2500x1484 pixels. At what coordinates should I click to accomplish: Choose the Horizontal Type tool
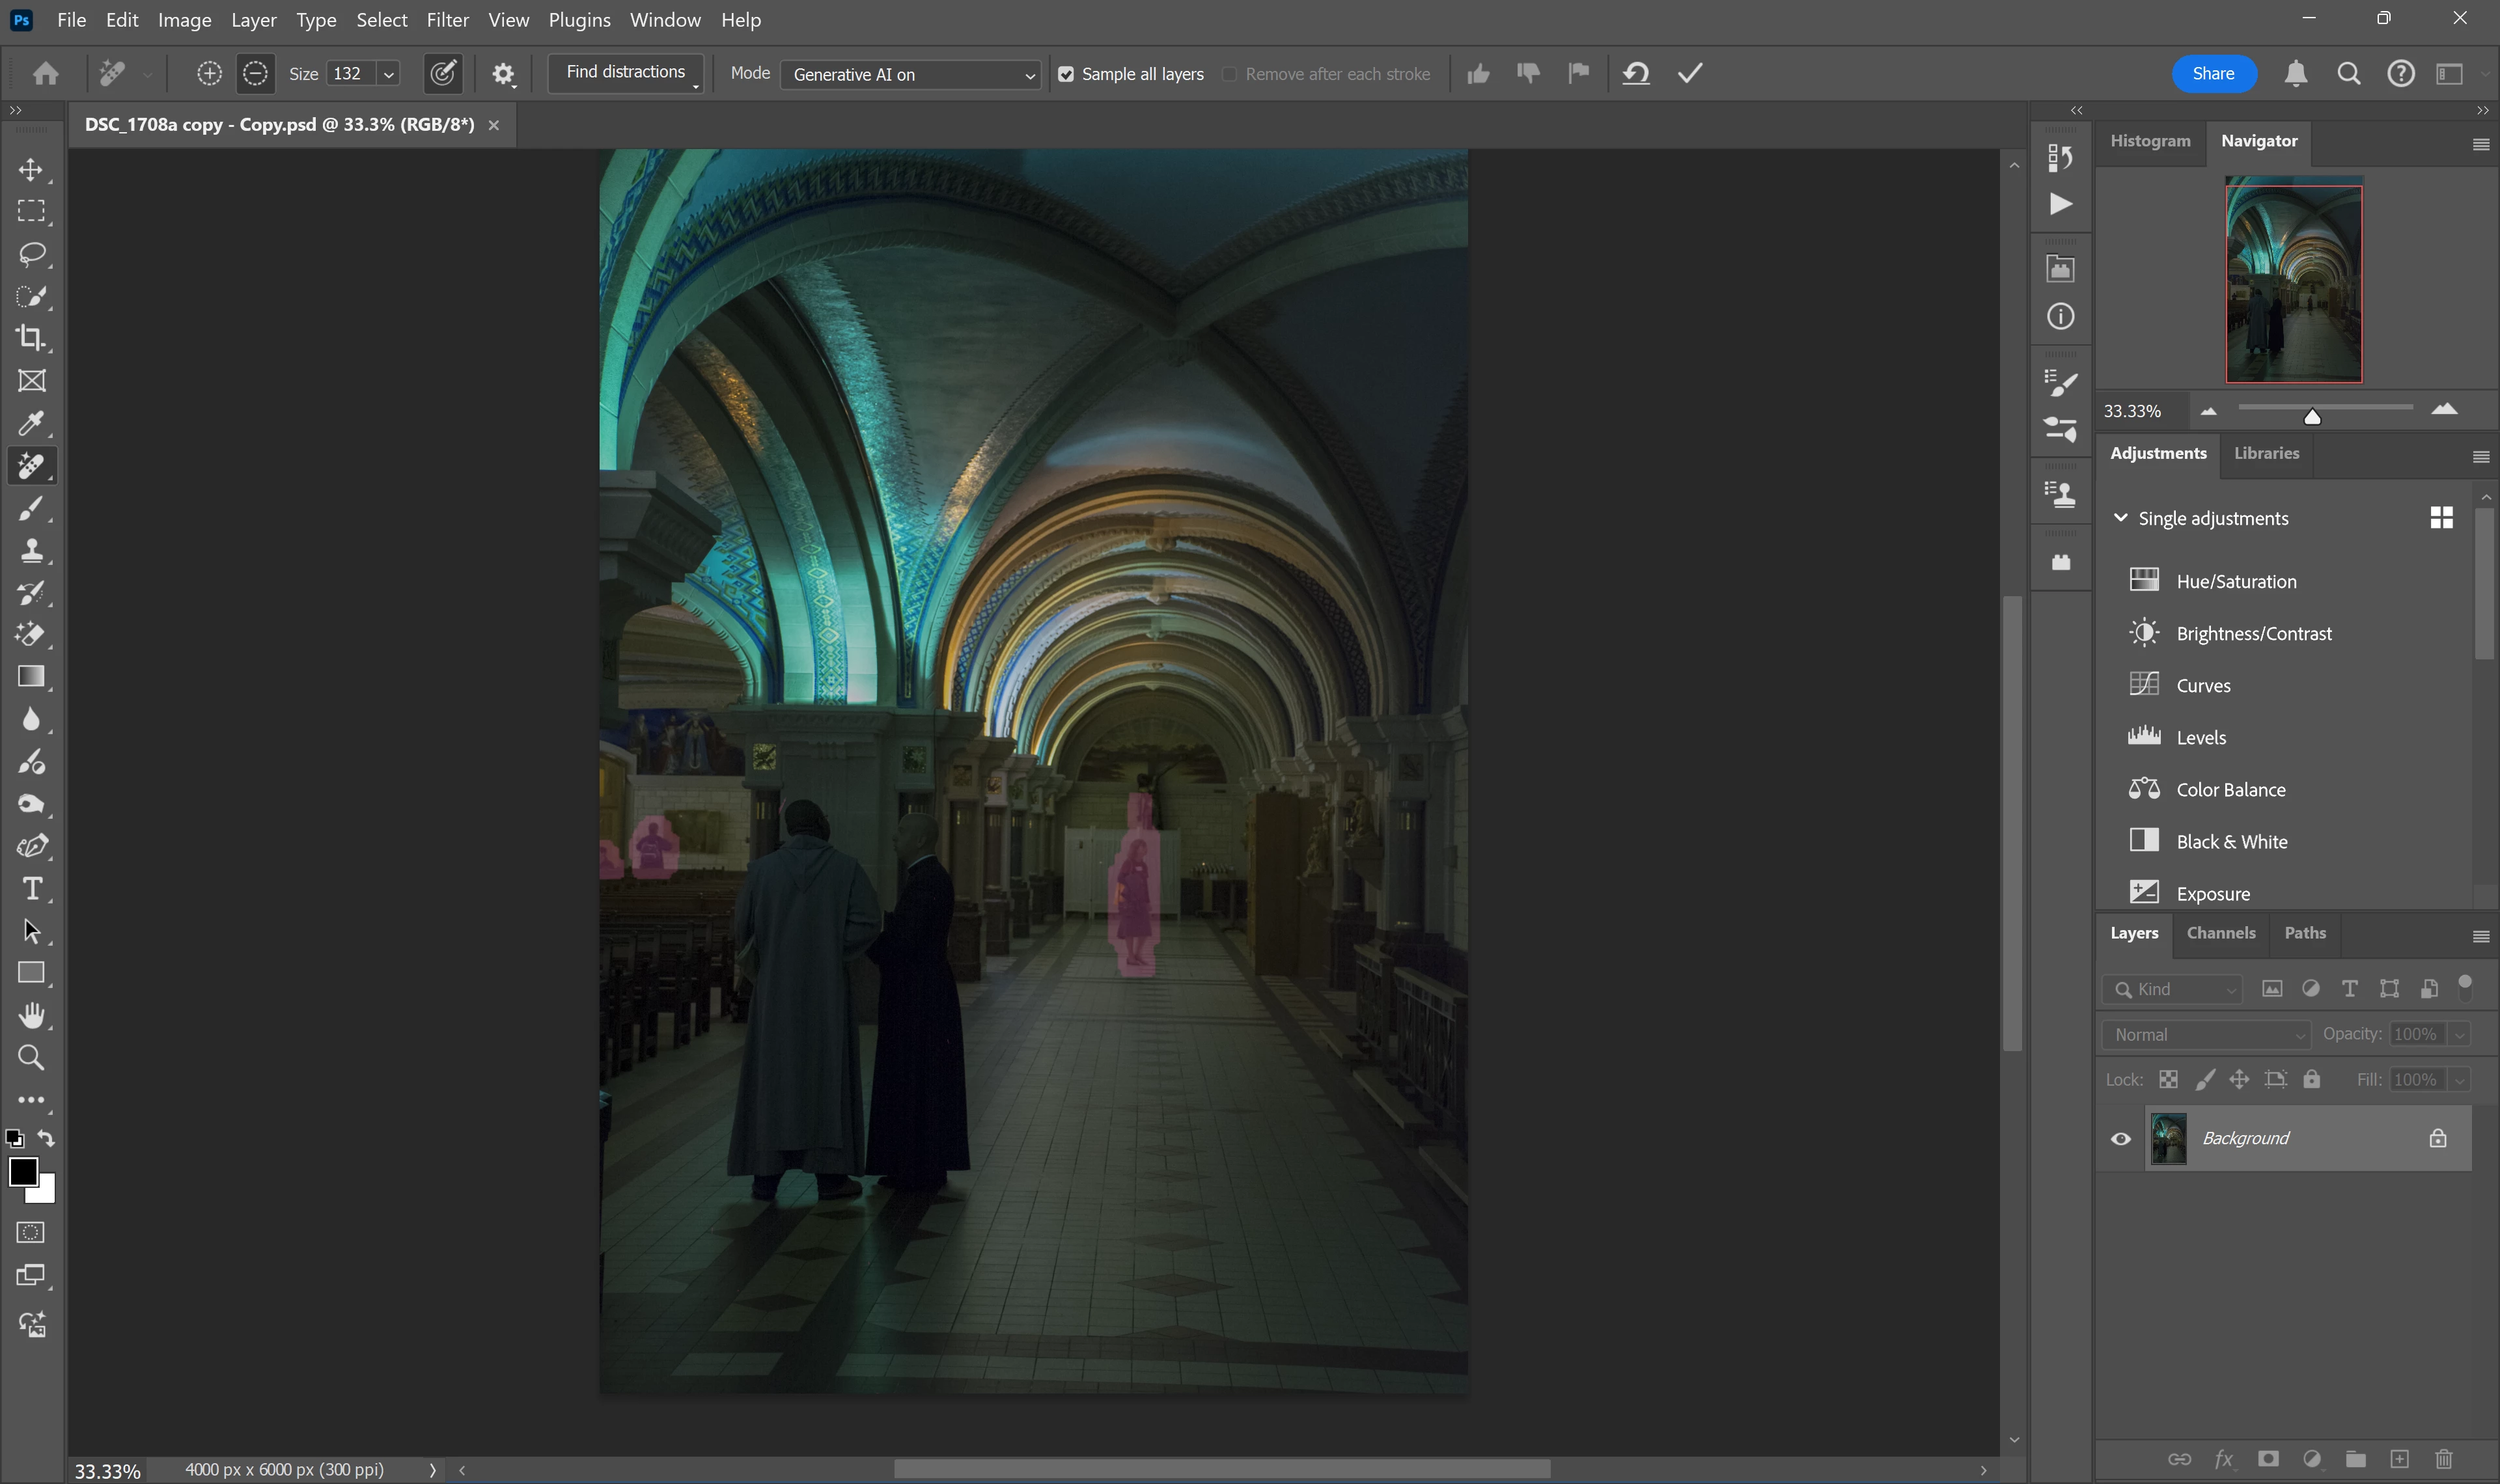point(31,888)
